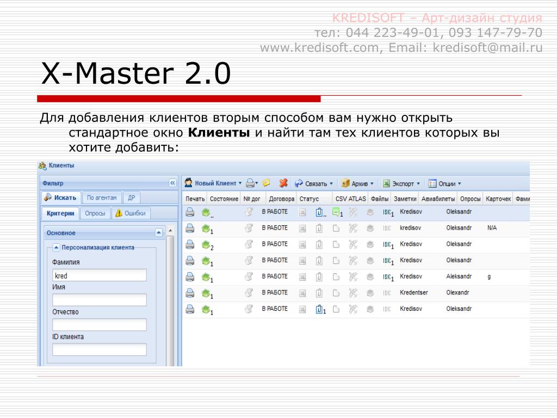Collapse the Основное section
Image resolution: width=557 pixels, height=418 pixels.
pos(159,233)
